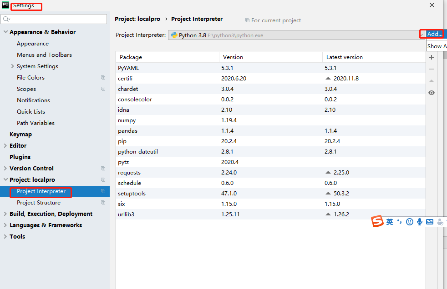Sort by the Package column header
This screenshot has width=447, height=289.
(168, 57)
